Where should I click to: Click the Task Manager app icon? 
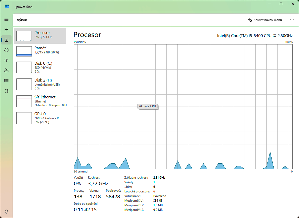[7, 7]
